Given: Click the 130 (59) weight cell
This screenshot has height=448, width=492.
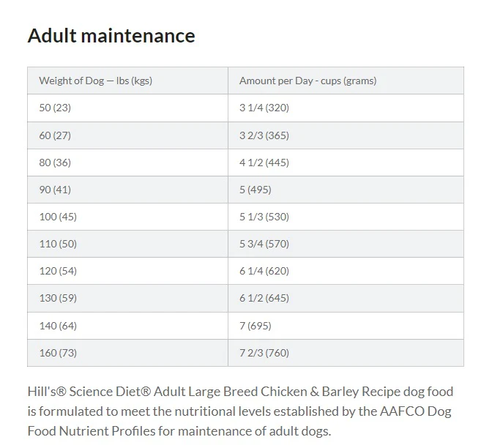Looking at the screenshot, I should click(x=127, y=298).
